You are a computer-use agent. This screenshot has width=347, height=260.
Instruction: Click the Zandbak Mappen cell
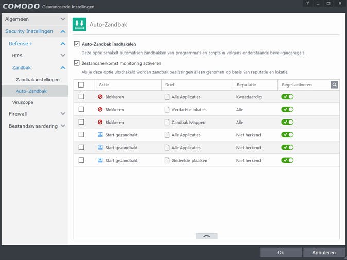188,122
